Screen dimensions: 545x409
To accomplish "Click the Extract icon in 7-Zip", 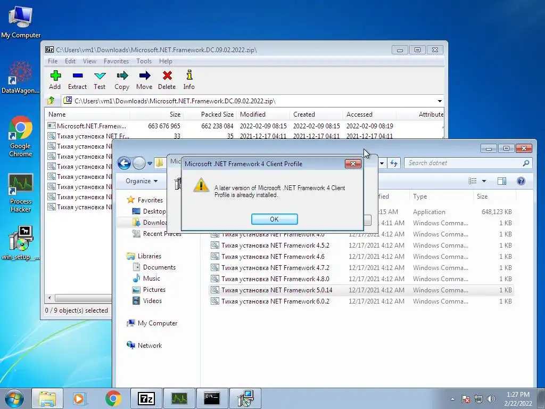I will pos(78,80).
